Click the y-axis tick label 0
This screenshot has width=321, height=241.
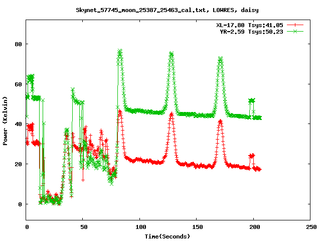(x=20, y=204)
